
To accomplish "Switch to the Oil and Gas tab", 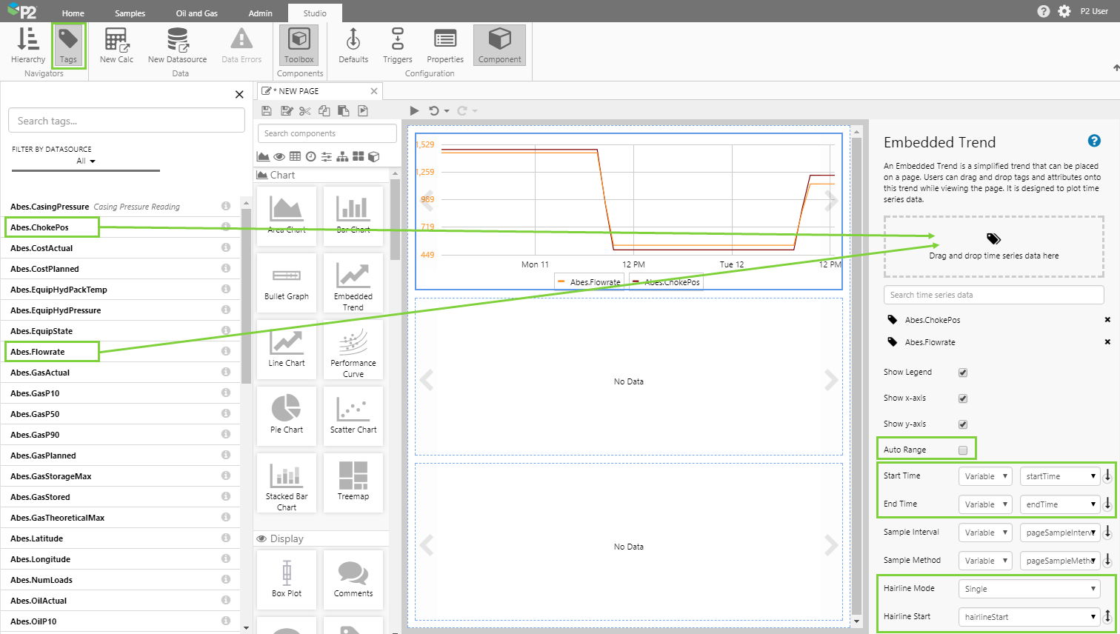I will (197, 13).
